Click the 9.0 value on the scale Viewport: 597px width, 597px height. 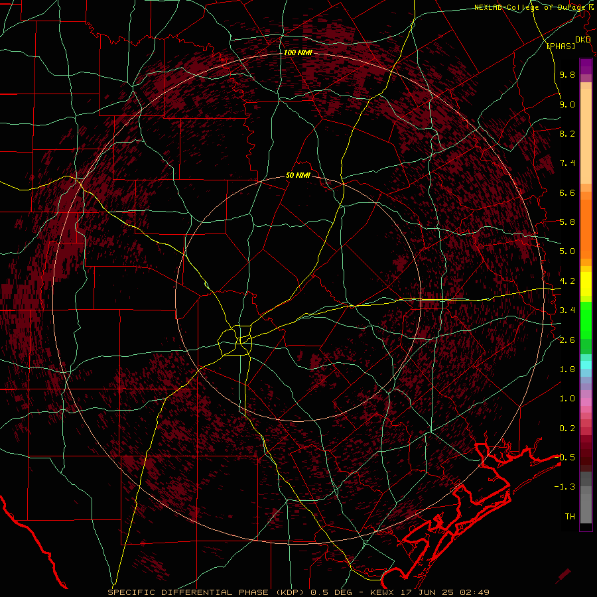[x=567, y=104]
